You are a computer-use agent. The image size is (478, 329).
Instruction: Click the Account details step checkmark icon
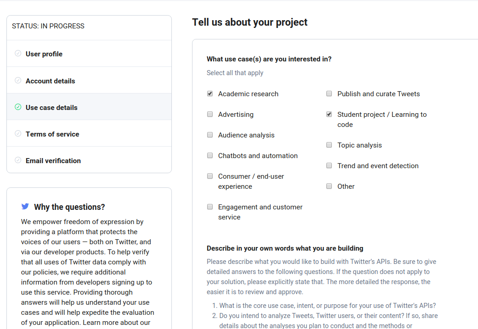18,81
